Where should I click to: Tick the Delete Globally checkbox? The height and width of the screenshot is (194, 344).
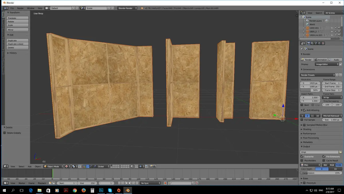point(5,133)
